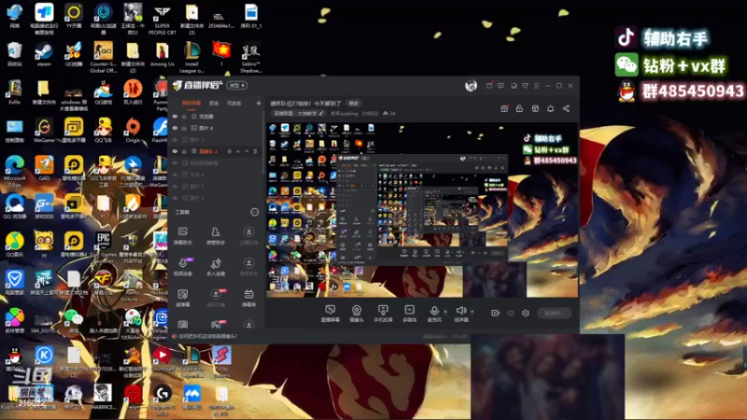
Task: Open the settings gear in bottom bar
Action: 526,313
